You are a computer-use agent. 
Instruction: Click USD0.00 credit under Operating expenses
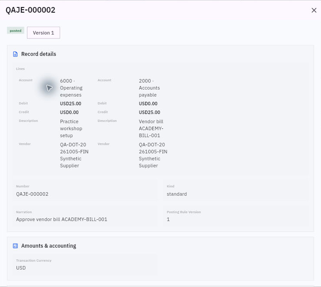(x=69, y=112)
